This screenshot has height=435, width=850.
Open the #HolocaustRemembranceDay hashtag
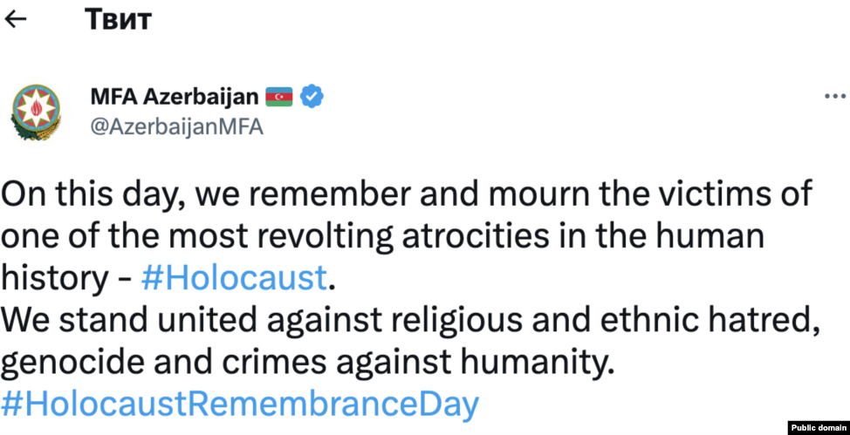240,404
